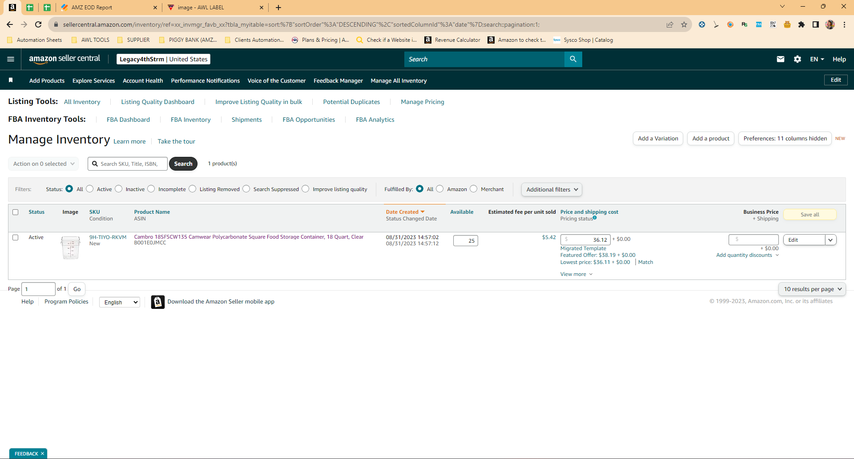Expand the View more pricing details
The height and width of the screenshot is (459, 854).
tap(576, 274)
